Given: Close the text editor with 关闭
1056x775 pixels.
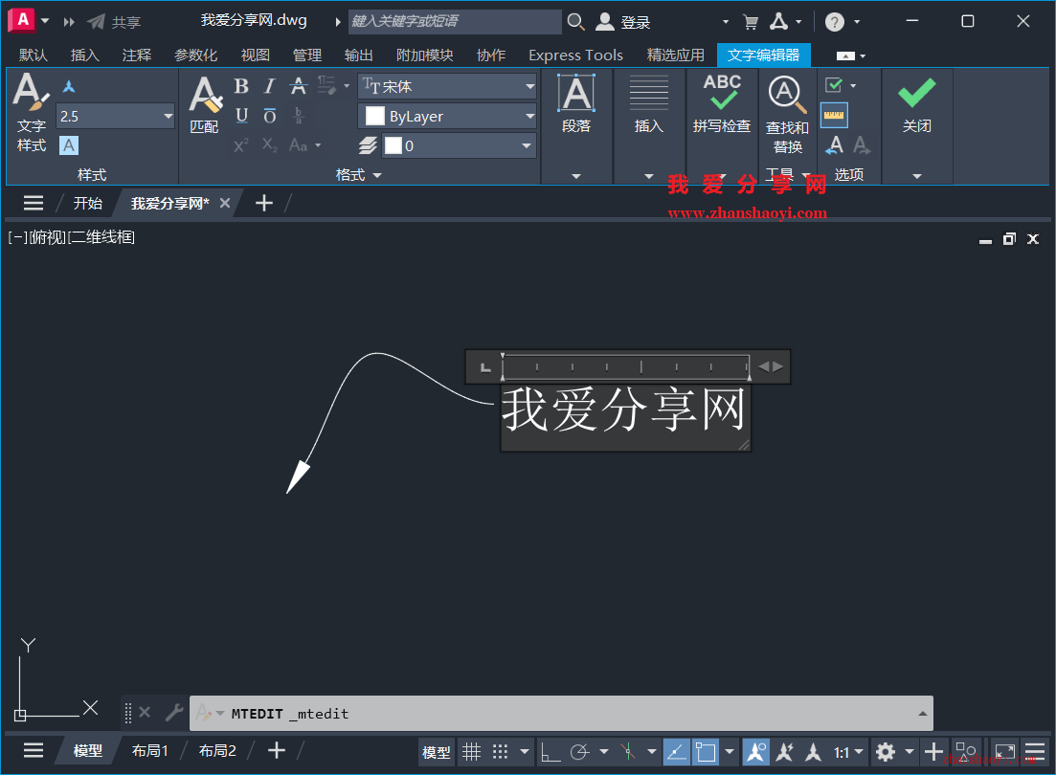Looking at the screenshot, I should pos(917,104).
